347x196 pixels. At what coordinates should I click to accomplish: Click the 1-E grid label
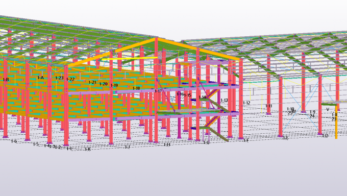285,138
